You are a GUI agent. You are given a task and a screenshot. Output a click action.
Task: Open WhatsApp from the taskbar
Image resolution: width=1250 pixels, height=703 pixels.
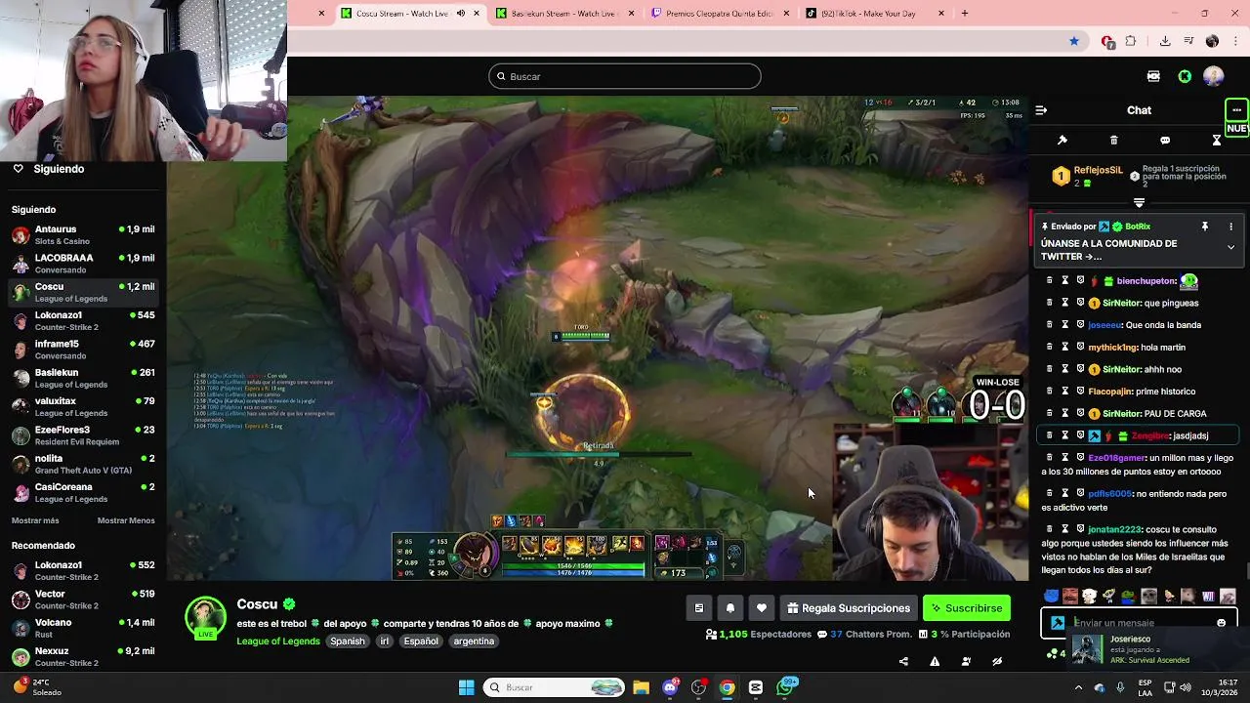click(x=785, y=687)
